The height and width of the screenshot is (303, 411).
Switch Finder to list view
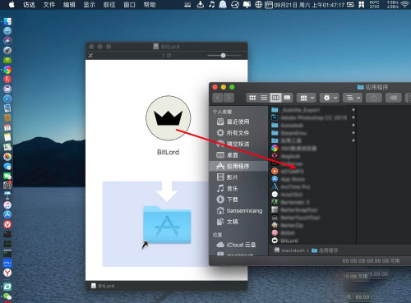coord(264,98)
